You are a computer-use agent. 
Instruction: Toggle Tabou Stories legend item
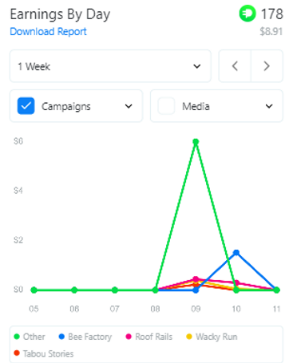[x=44, y=353]
